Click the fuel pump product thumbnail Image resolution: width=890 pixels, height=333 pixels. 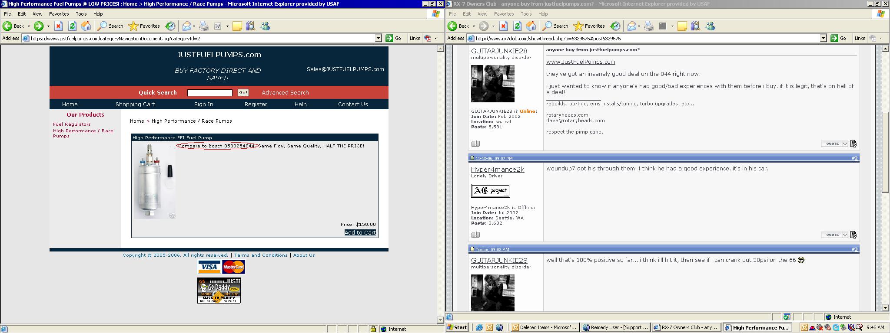click(x=154, y=181)
